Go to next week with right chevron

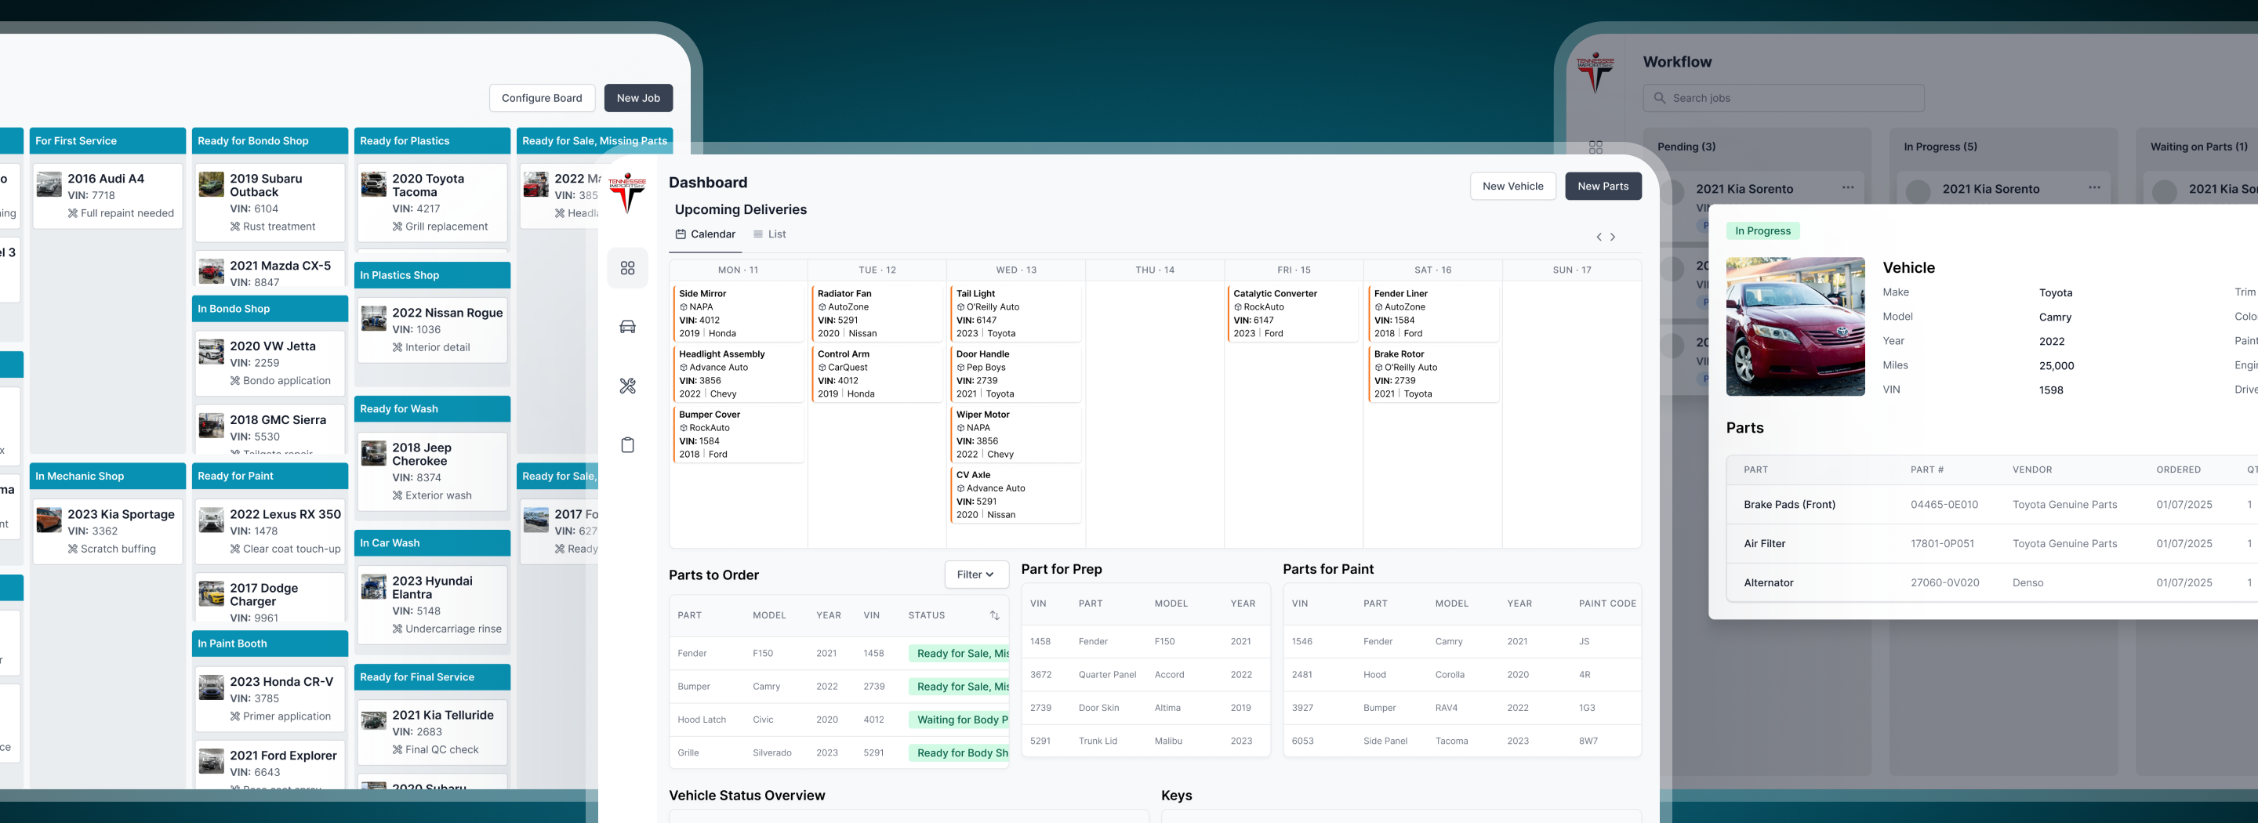tap(1613, 237)
